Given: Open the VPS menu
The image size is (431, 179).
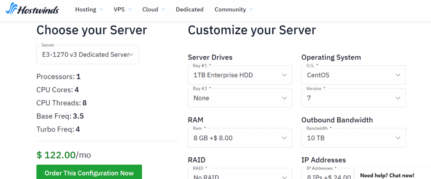Looking at the screenshot, I should point(122,10).
